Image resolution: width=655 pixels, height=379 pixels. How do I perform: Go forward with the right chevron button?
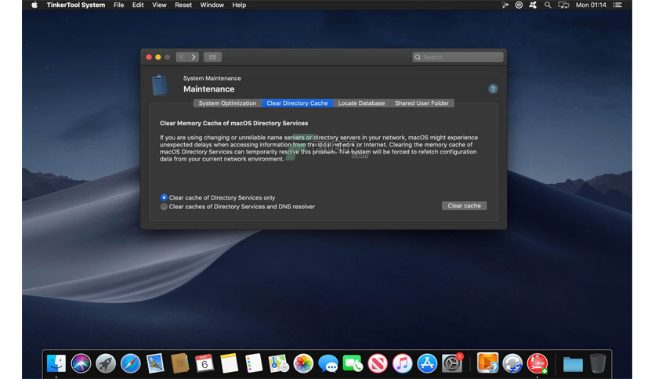tap(194, 57)
